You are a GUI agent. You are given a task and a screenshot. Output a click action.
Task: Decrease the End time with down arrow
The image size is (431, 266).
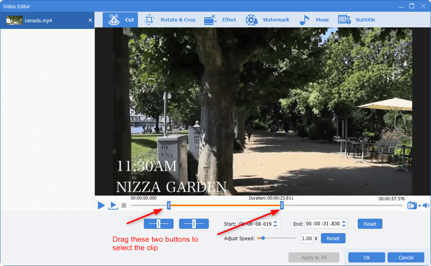pos(344,226)
